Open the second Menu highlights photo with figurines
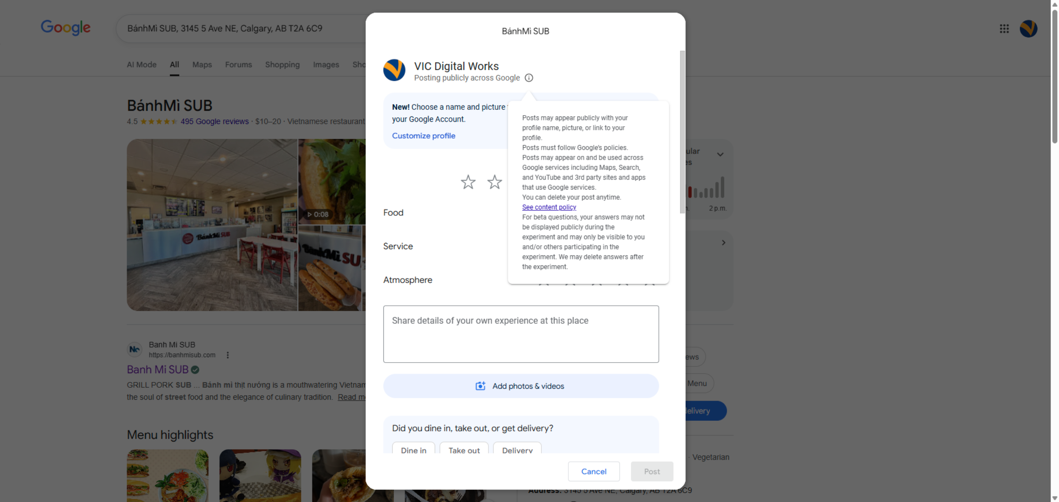Image resolution: width=1059 pixels, height=502 pixels. [260, 476]
